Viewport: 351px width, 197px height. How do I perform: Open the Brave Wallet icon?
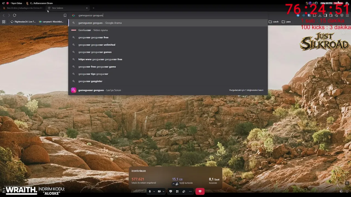click(331, 15)
